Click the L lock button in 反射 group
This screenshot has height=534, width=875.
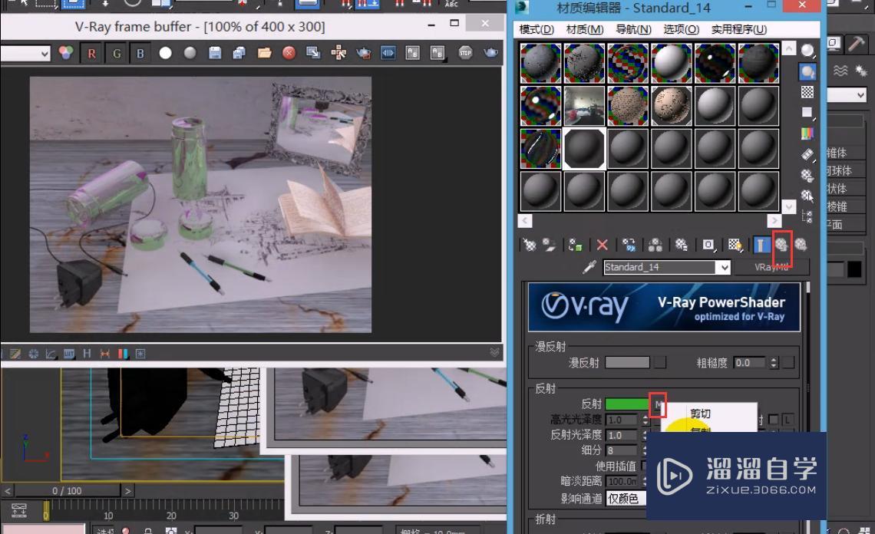click(x=787, y=419)
